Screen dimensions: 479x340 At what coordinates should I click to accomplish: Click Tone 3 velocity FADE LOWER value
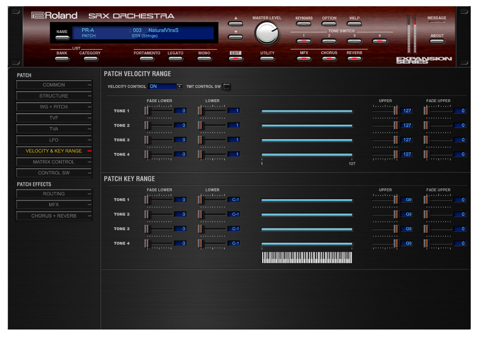[x=180, y=140]
